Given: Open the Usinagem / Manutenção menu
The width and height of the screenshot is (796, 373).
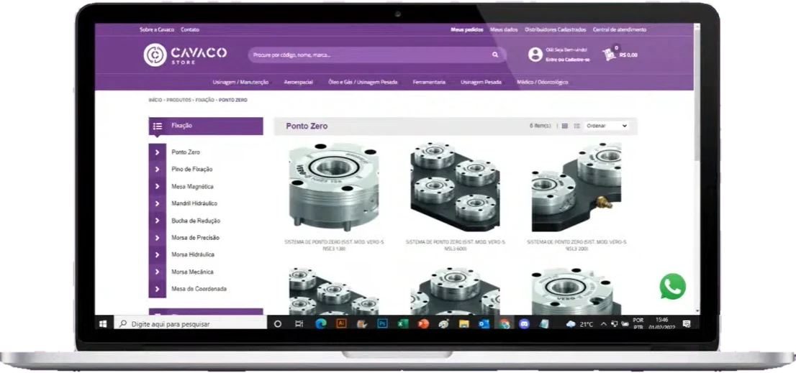Looking at the screenshot, I should tap(240, 82).
